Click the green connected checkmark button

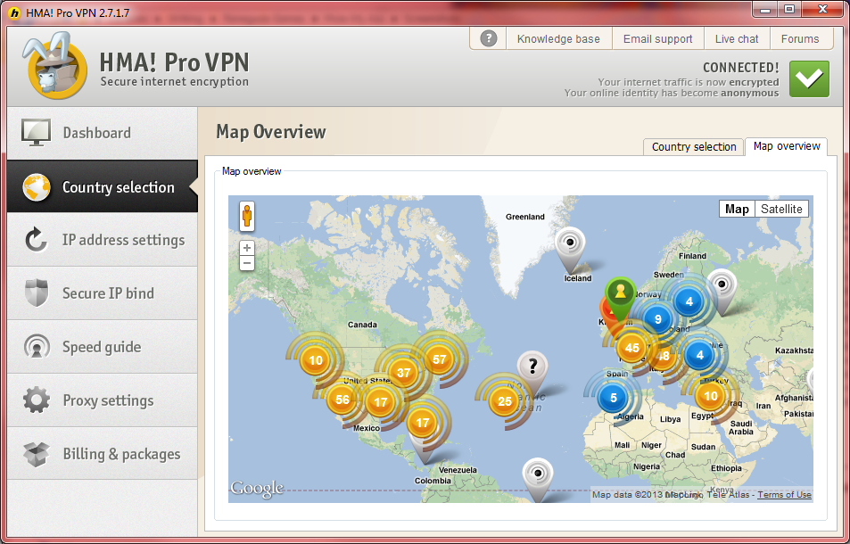[x=809, y=79]
